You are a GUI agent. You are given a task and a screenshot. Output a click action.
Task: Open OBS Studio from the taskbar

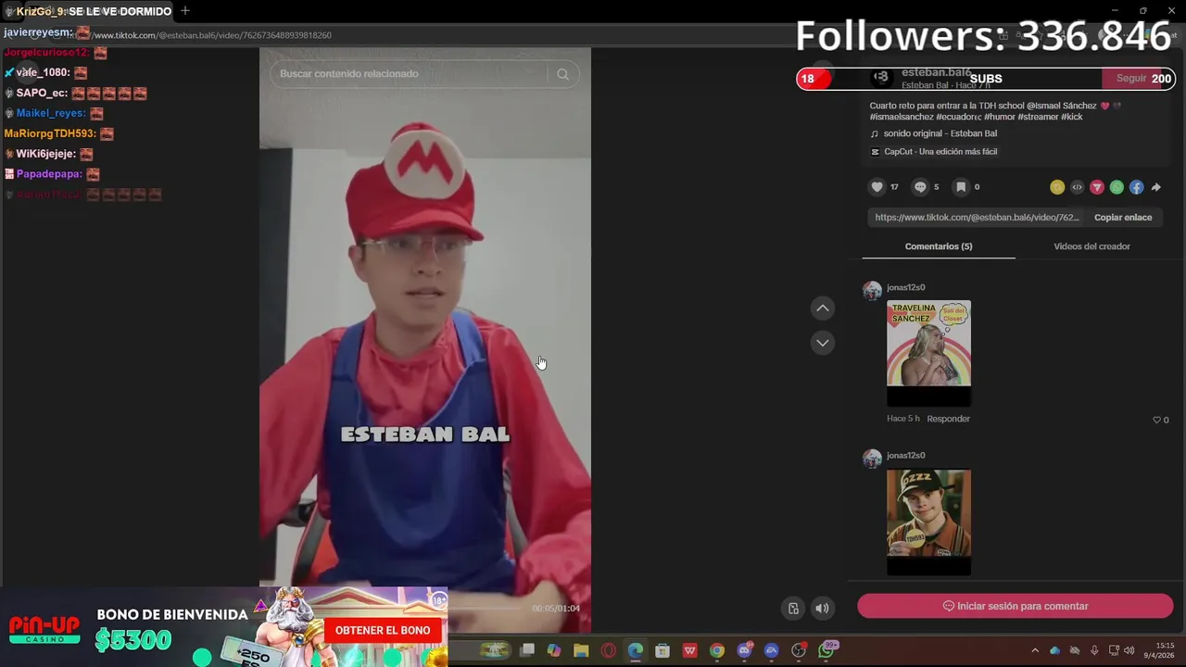(x=799, y=650)
